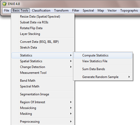Expand the Region Of Interest submenu
Image resolution: width=140 pixels, height=125 pixels.
pyautogui.click(x=42, y=102)
